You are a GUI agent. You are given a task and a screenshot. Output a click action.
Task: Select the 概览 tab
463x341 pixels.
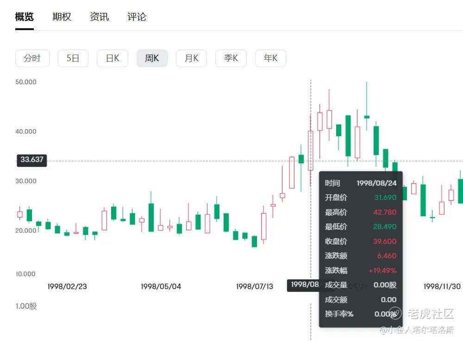point(24,17)
